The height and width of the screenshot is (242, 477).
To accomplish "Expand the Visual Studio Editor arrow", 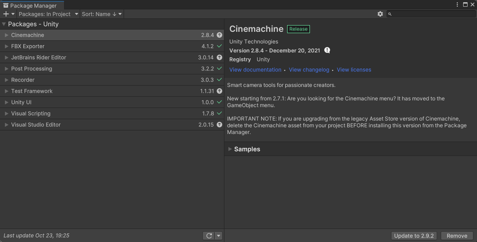I will (x=6, y=125).
